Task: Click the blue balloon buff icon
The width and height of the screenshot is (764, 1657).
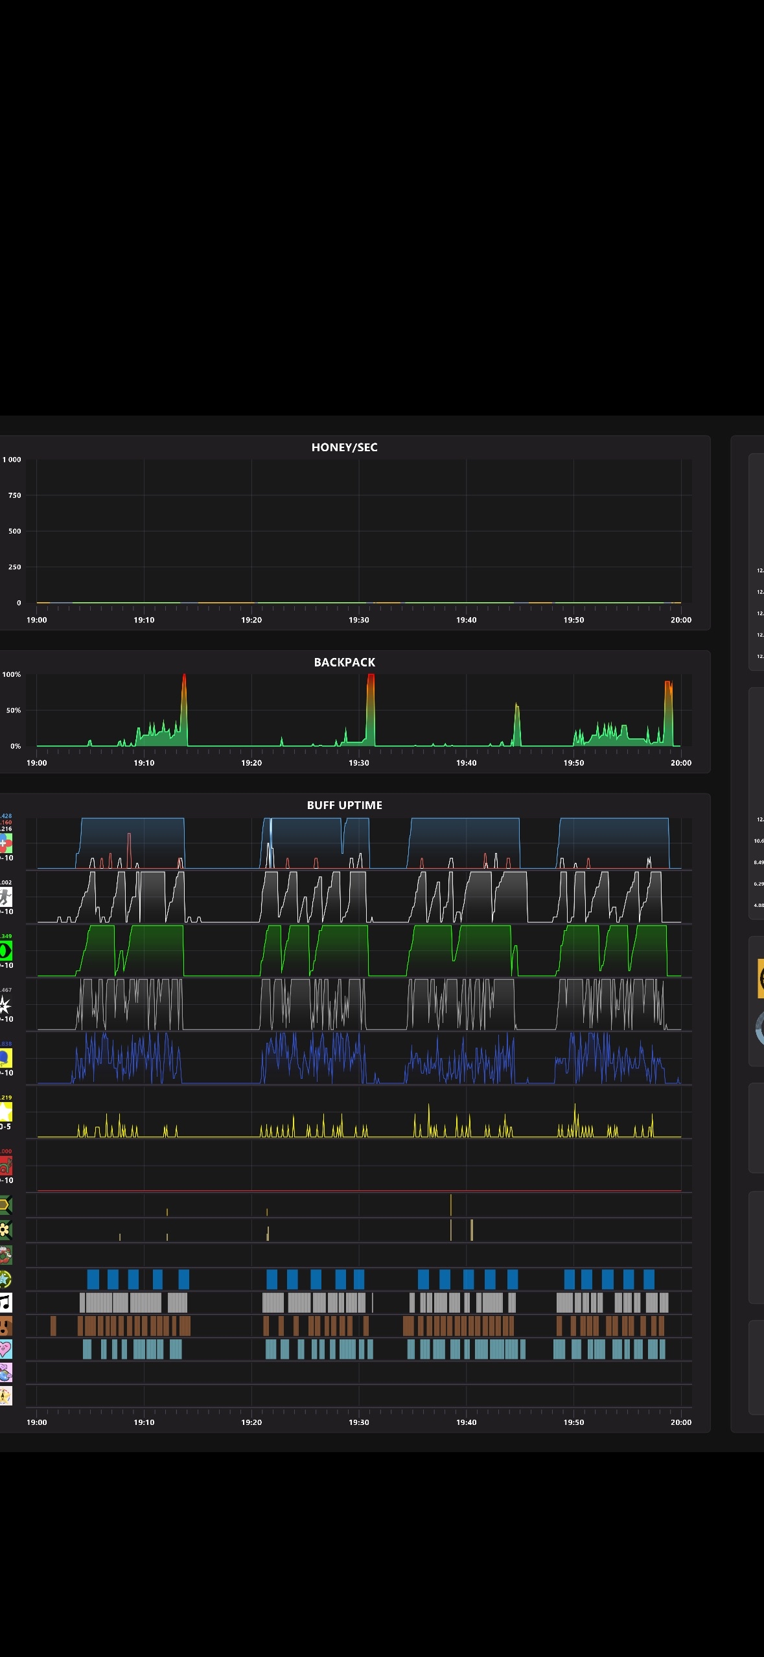Action: pyautogui.click(x=5, y=1059)
